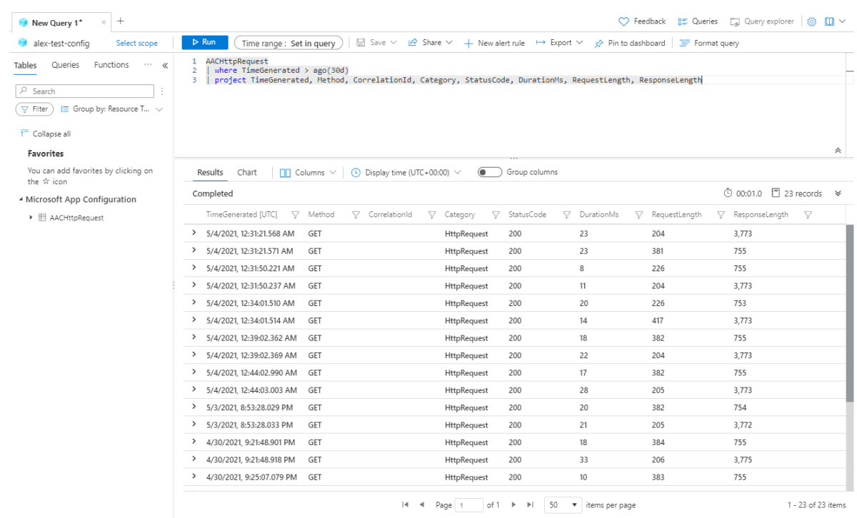Open the items per page dropdown
Image resolution: width=857 pixels, height=518 pixels.
[x=563, y=504]
